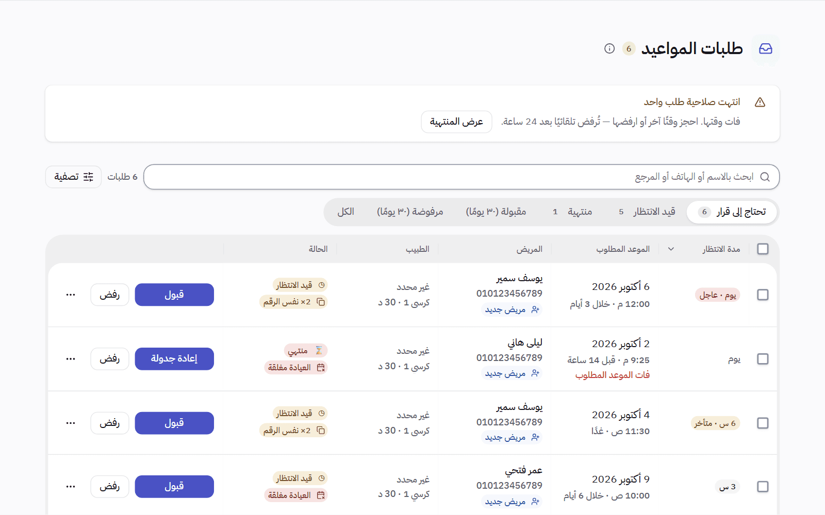Click the الموعد المطلوب column header
Viewport: 825px width, 515px height.
point(623,249)
